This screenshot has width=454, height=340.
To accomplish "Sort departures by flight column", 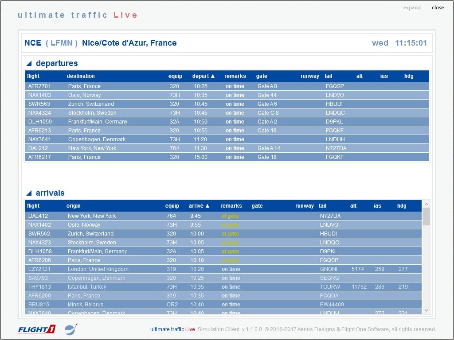I will click(33, 76).
